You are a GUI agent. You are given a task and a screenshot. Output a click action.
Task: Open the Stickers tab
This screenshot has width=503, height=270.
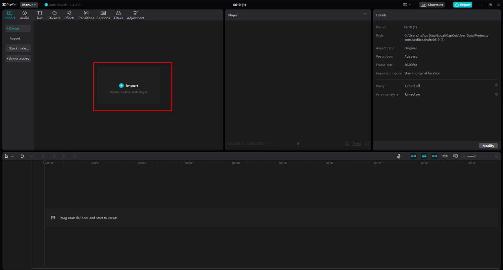pyautogui.click(x=54, y=15)
